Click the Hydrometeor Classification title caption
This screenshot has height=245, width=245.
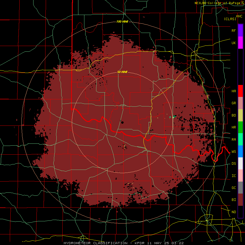[x=124, y=243]
